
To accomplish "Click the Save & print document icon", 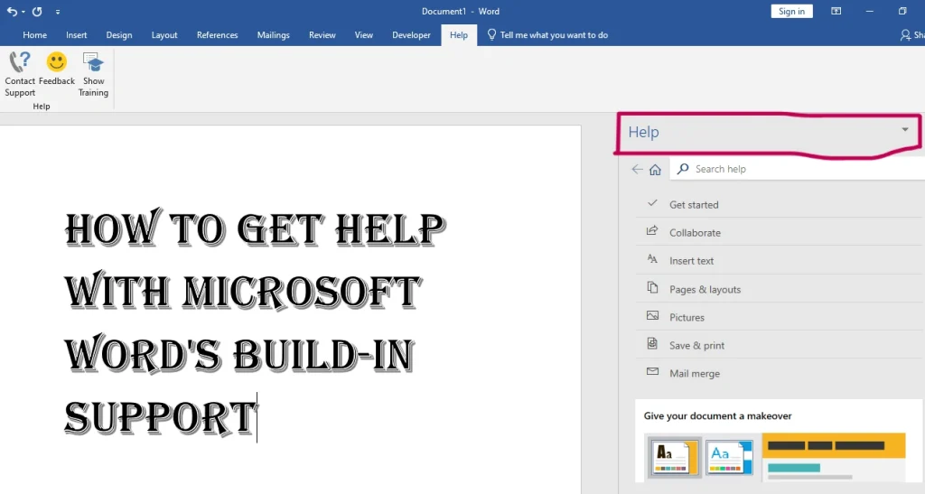I will pyautogui.click(x=652, y=343).
